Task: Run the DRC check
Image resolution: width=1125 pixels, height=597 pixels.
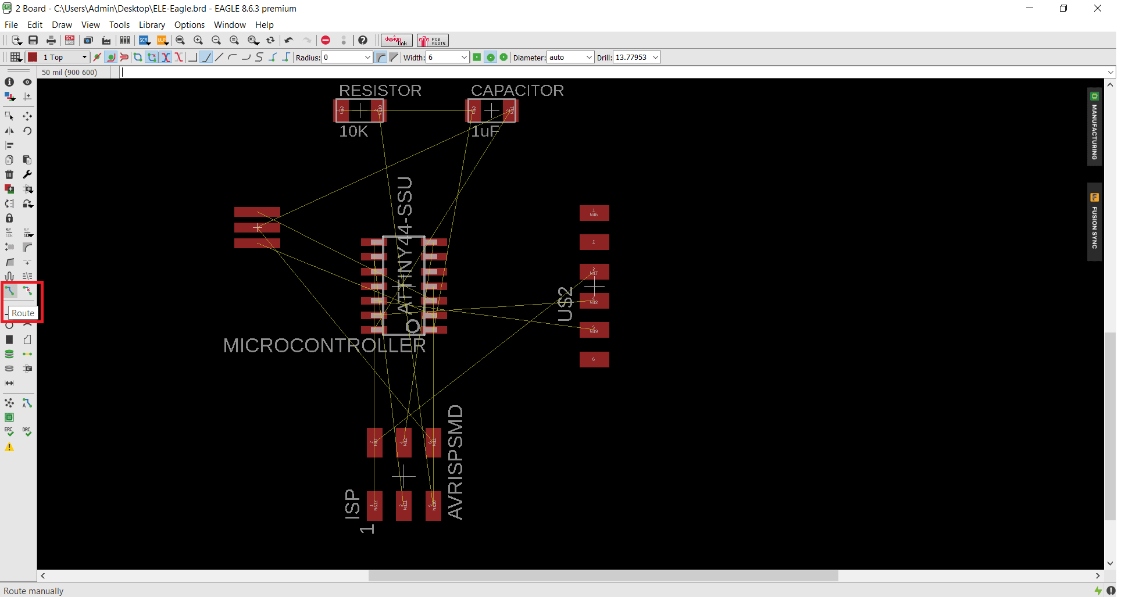Action: (x=27, y=432)
